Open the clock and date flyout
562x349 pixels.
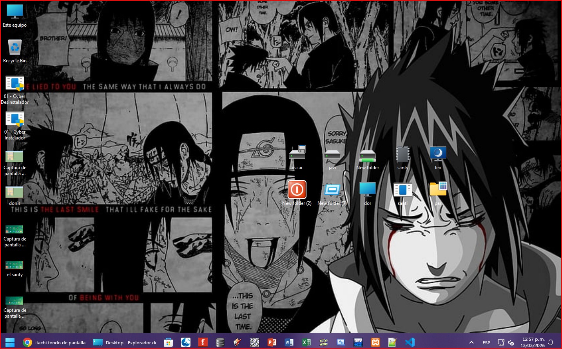[x=533, y=342]
